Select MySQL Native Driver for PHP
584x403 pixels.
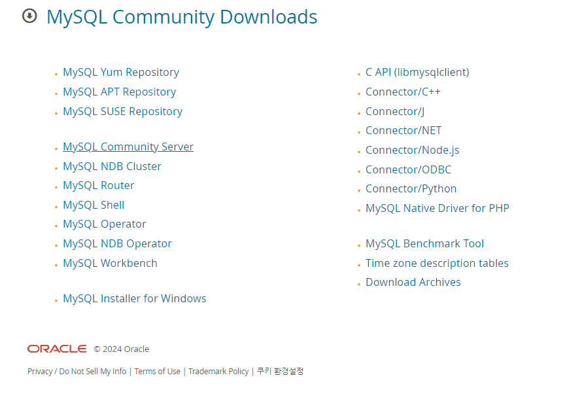point(438,208)
